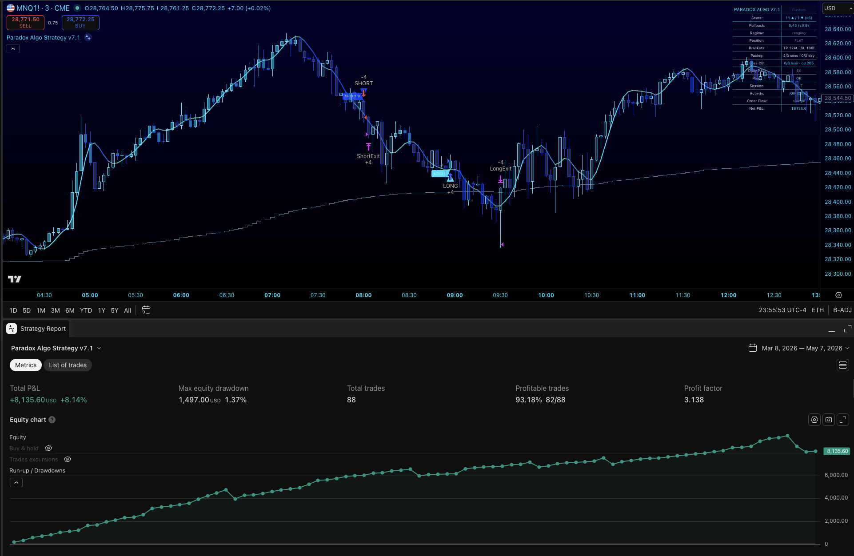
Task: Open the go-to-date calendar icon
Action: [x=146, y=310]
